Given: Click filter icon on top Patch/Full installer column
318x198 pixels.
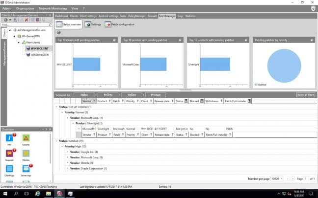Looking at the screenshot, I should tap(249, 101).
